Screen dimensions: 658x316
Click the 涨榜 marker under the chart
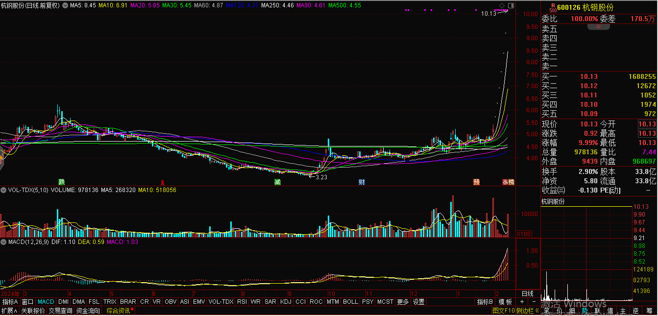click(x=508, y=182)
